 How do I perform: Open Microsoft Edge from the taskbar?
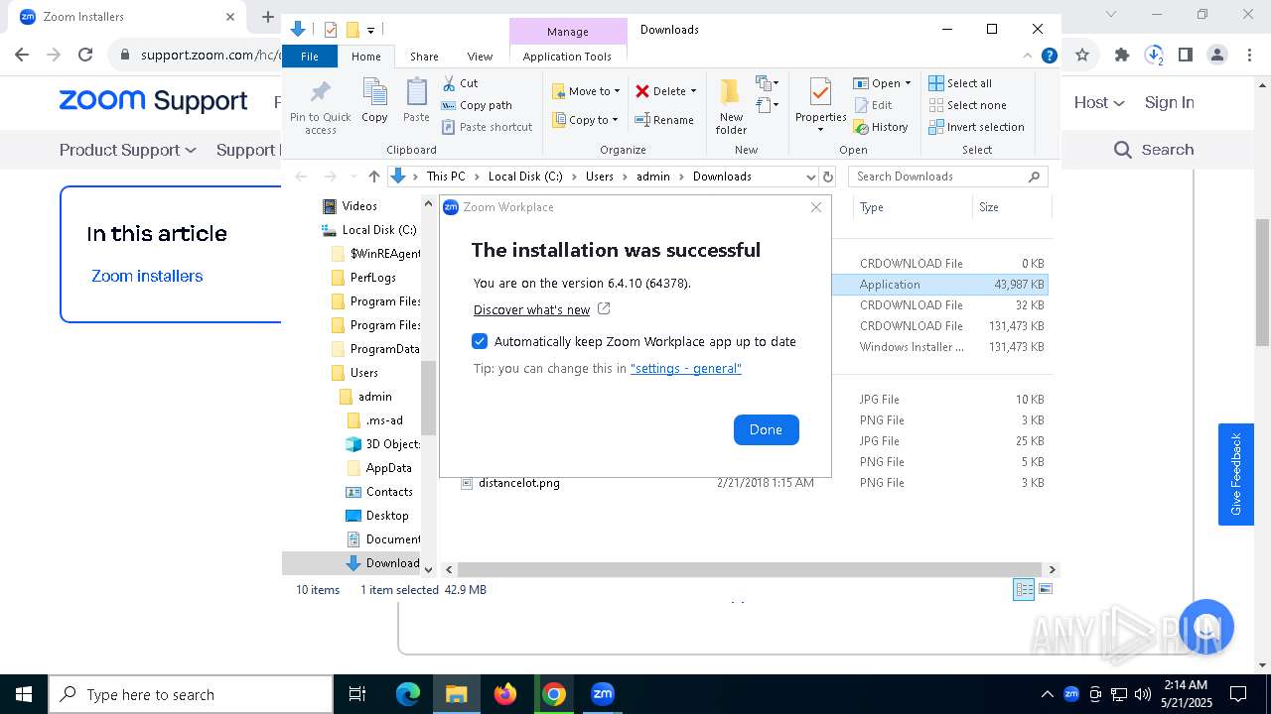408,694
